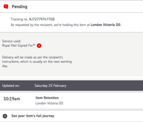Screen dimensions: 143x122
Task: Select the Royal Mail Signed For label
Action: point(19,46)
